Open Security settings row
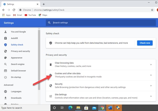The height and width of the screenshot is (111, 158). click(101, 86)
